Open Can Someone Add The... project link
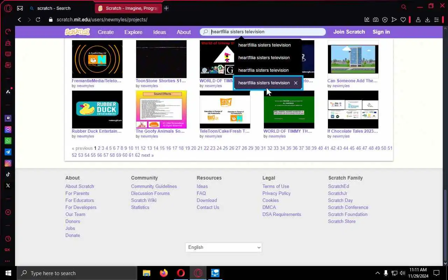The width and height of the screenshot is (448, 280). tap(352, 81)
